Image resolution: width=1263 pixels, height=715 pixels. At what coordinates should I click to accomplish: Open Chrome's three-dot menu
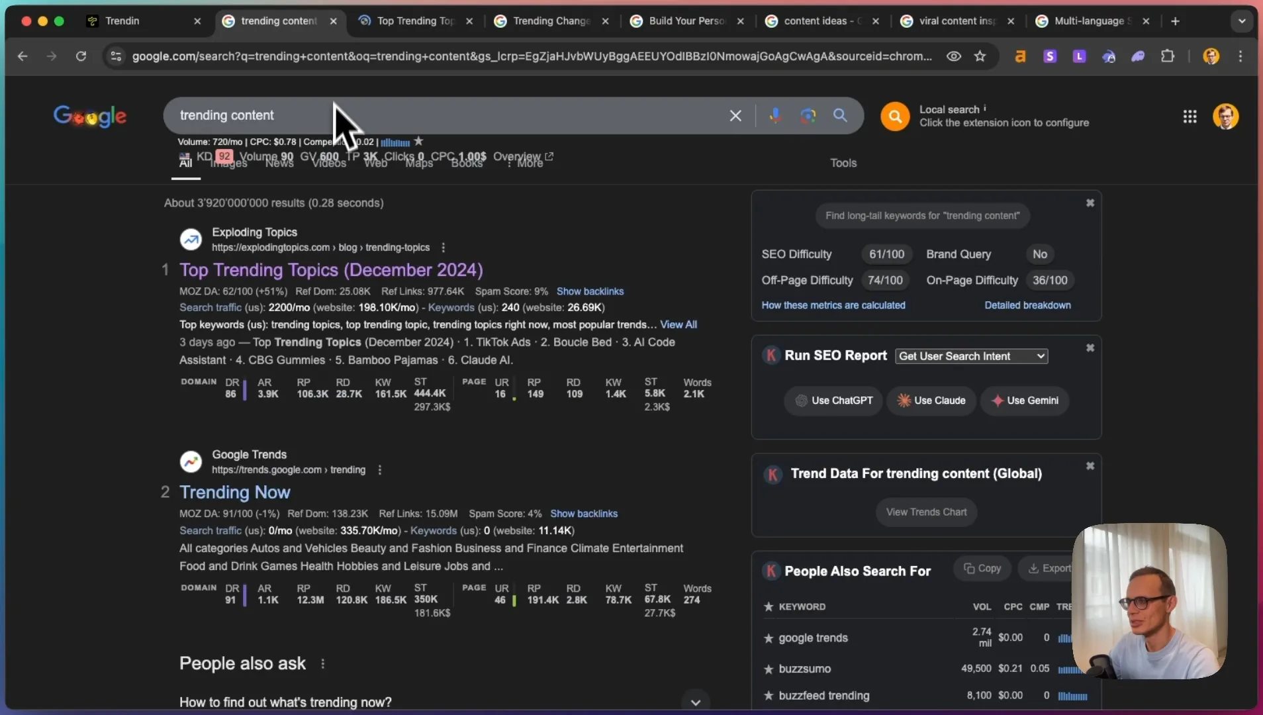click(1240, 56)
